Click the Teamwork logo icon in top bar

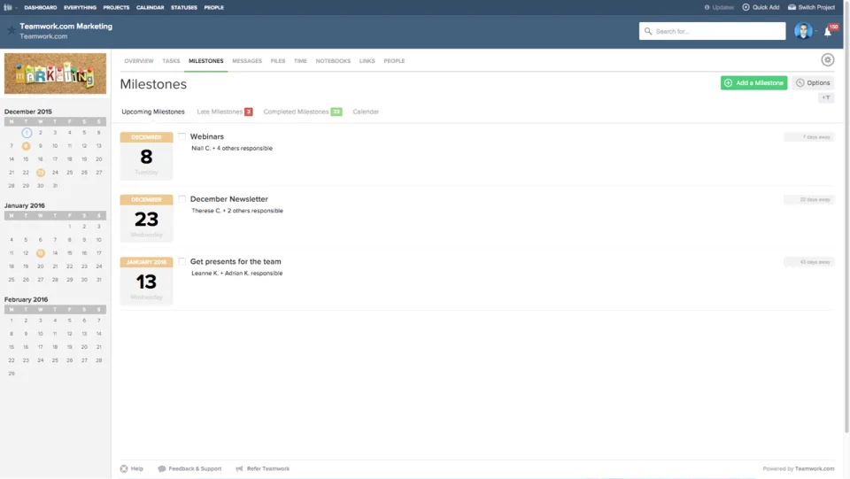(8, 8)
